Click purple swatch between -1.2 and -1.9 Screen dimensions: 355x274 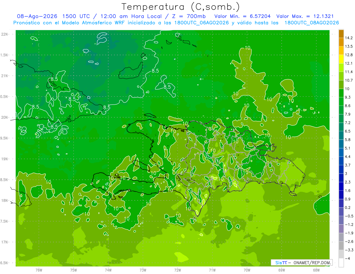tap(341, 229)
